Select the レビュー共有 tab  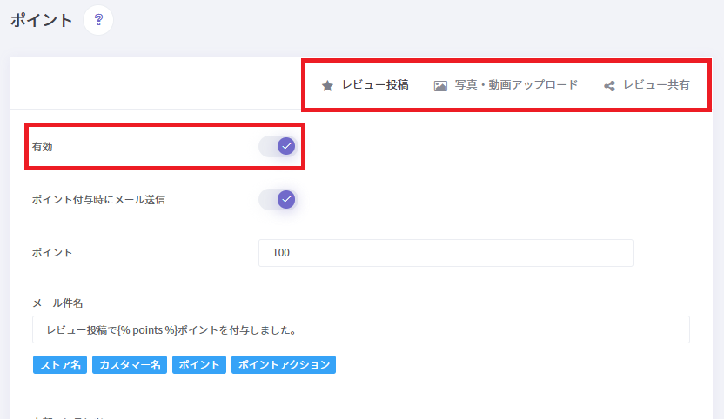tap(656, 85)
